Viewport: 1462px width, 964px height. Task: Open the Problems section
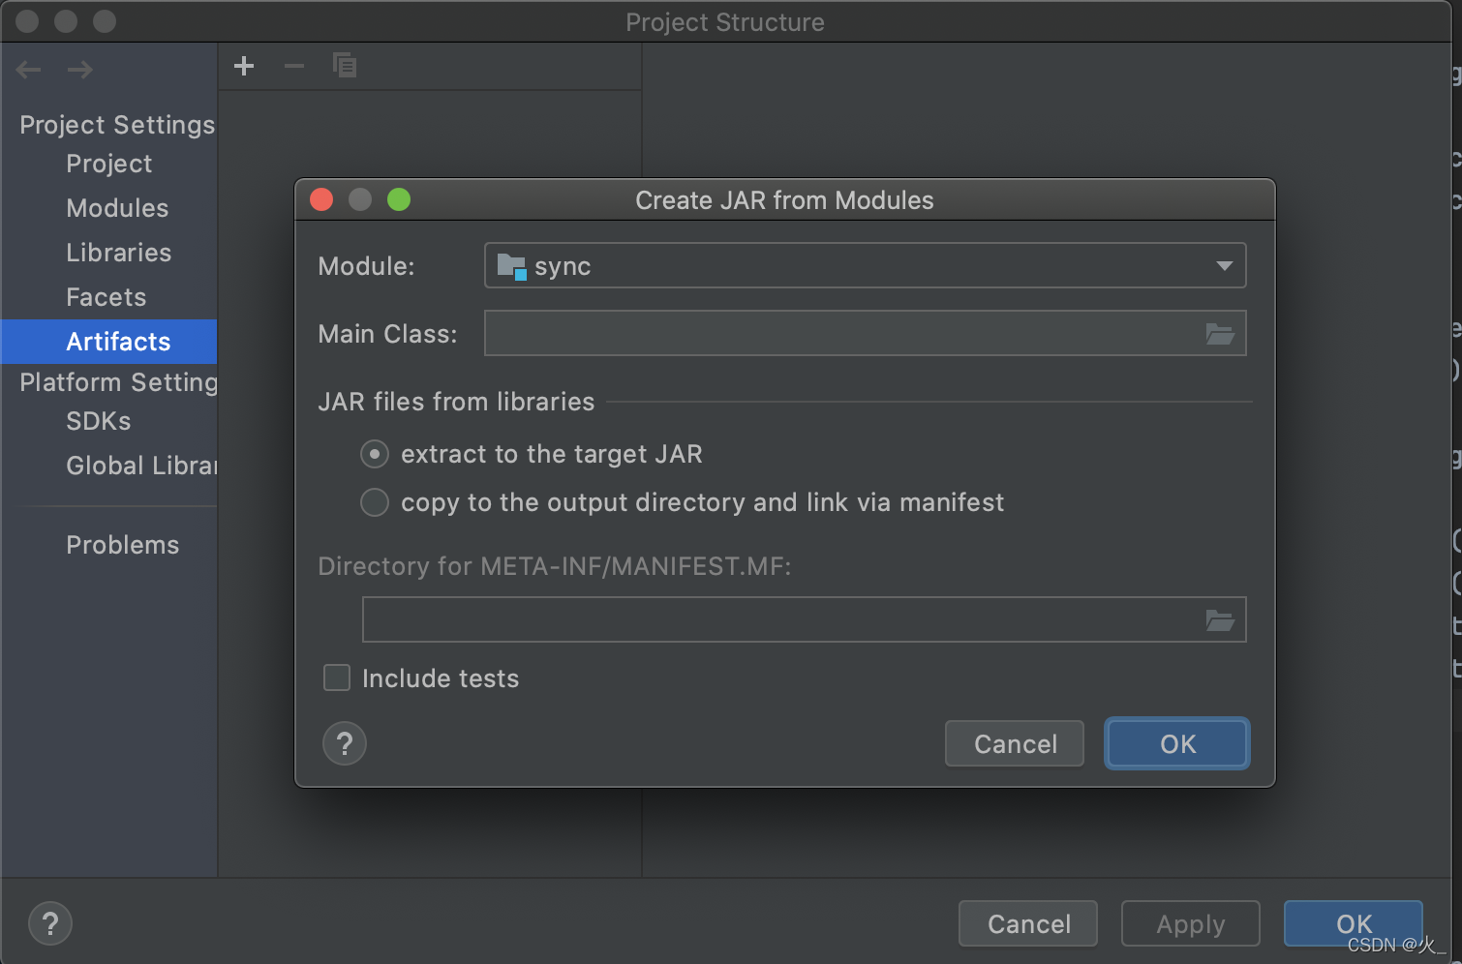122,545
